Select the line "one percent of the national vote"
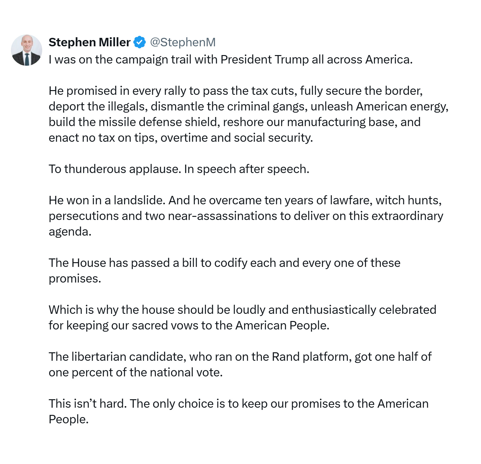This screenshot has width=481, height=464. point(136,372)
